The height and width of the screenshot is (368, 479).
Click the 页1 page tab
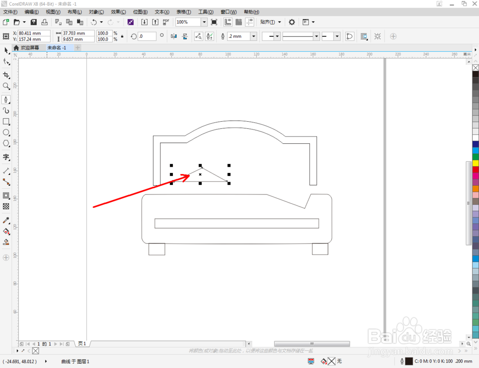pos(82,344)
